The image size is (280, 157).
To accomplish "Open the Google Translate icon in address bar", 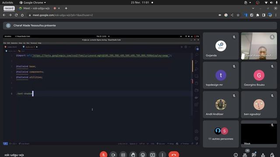I will pos(226,15).
